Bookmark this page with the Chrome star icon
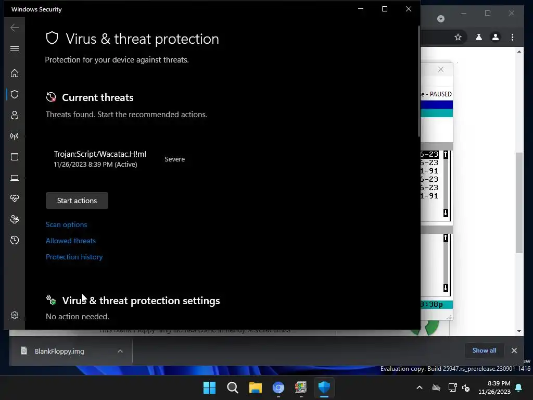This screenshot has width=533, height=400. click(x=458, y=37)
